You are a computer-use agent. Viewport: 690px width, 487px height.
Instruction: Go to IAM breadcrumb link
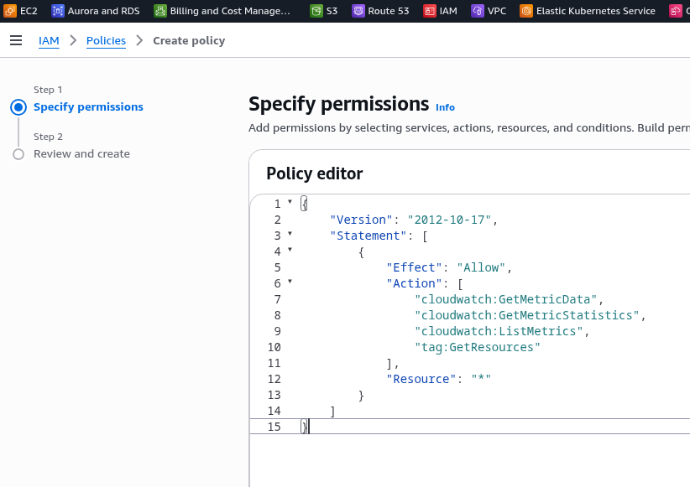(x=49, y=40)
